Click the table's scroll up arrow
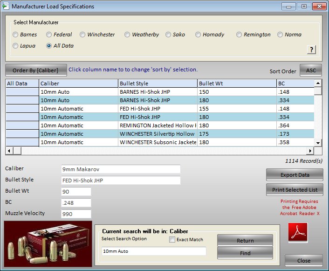The height and width of the screenshot is (271, 329). tap(318, 83)
